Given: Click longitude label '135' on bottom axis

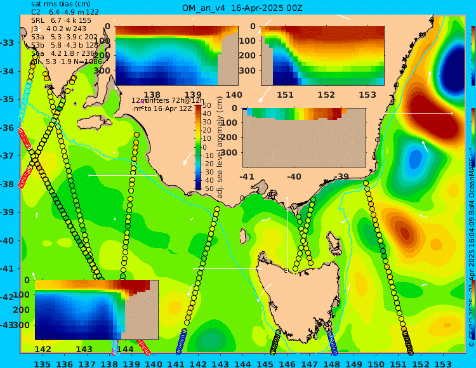Looking at the screenshot, I should click(x=42, y=364).
